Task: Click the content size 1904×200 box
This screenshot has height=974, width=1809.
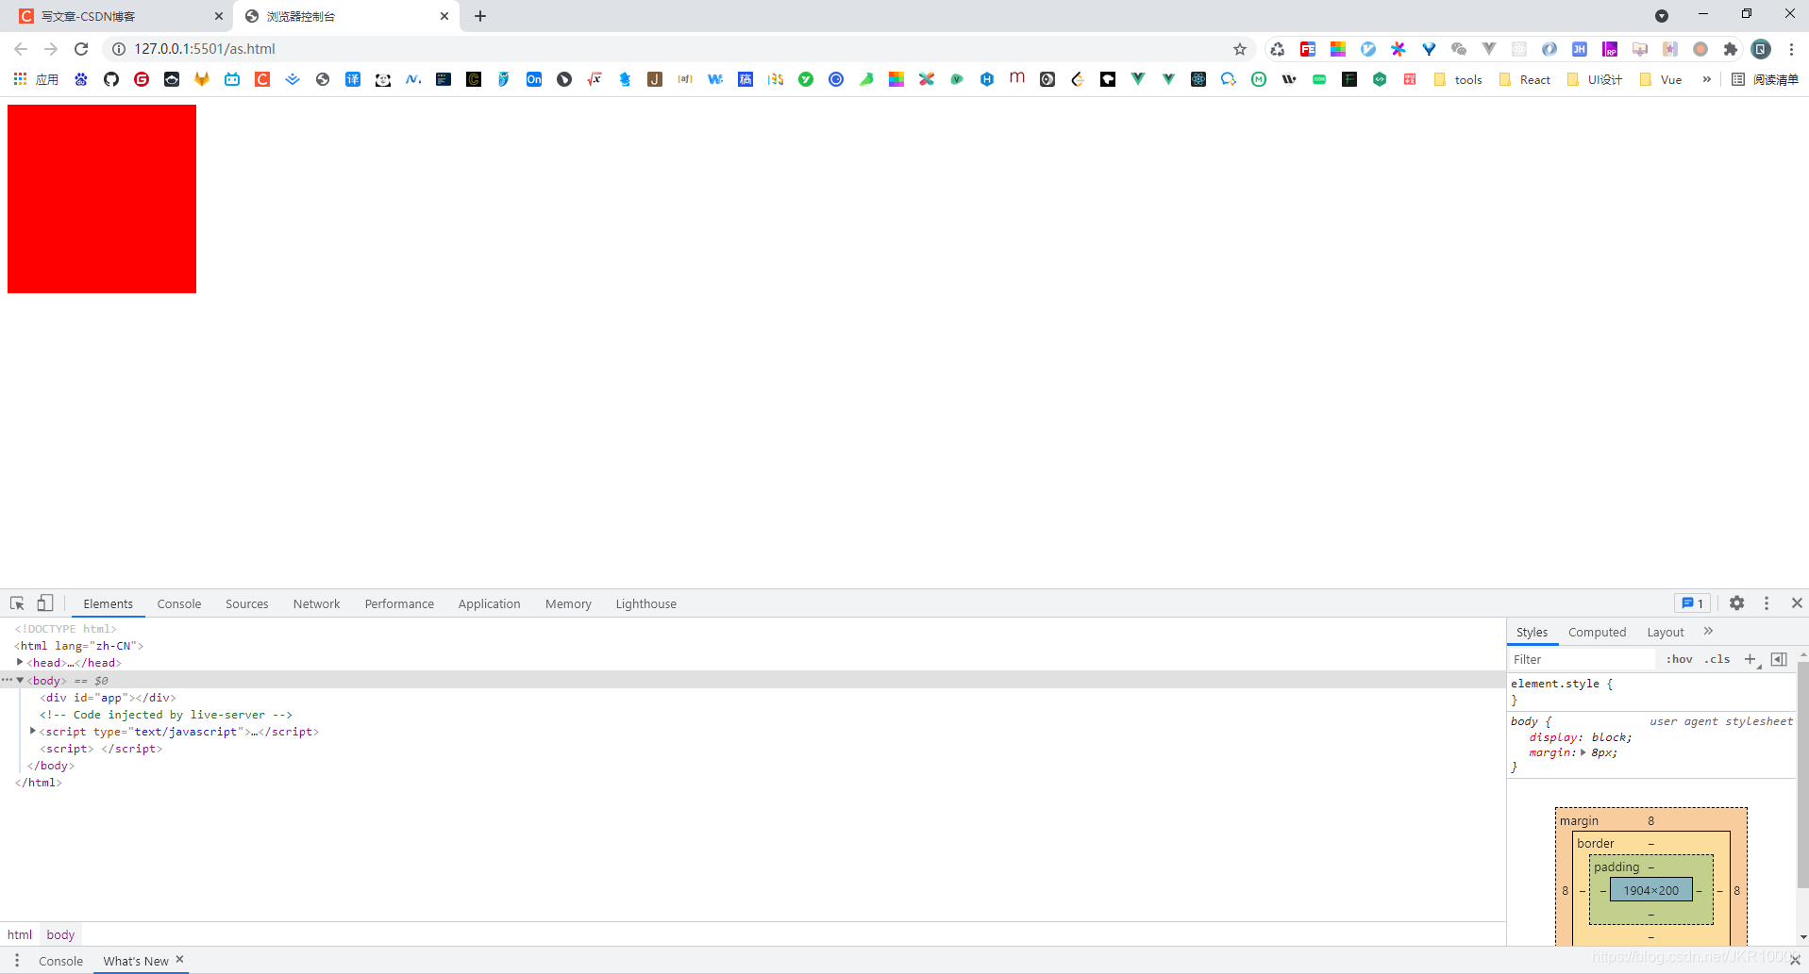Action: [1651, 890]
